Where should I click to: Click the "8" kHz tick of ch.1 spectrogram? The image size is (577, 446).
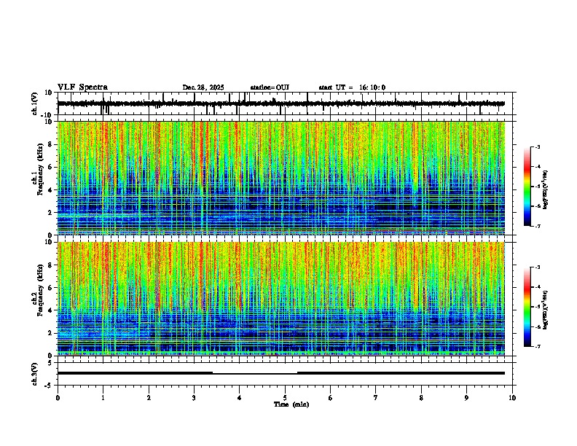tap(51, 144)
